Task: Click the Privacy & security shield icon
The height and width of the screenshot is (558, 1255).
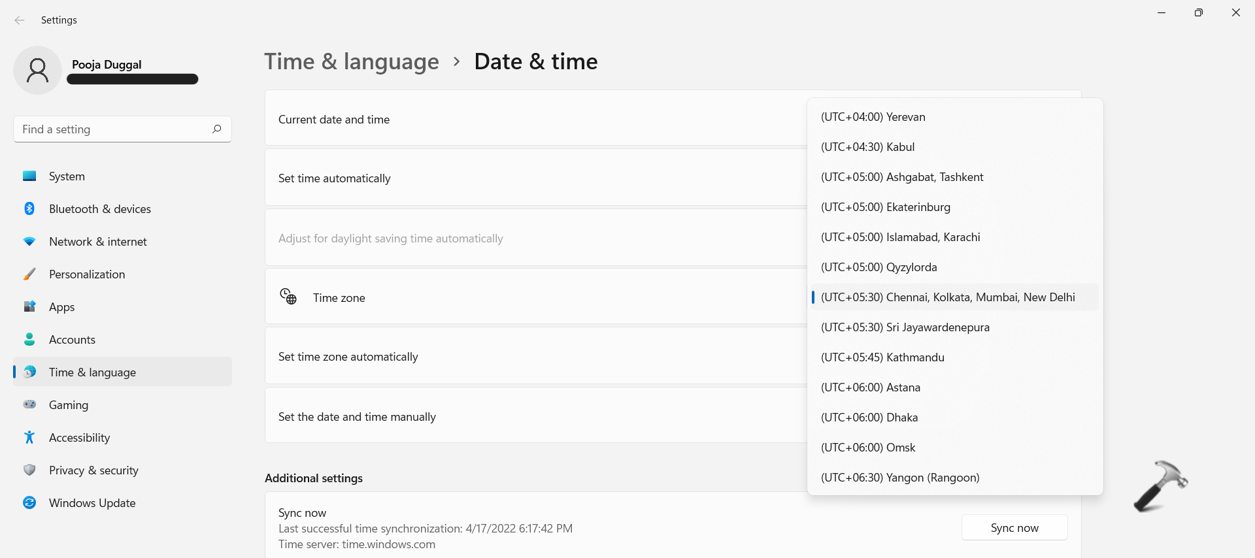Action: (x=29, y=470)
